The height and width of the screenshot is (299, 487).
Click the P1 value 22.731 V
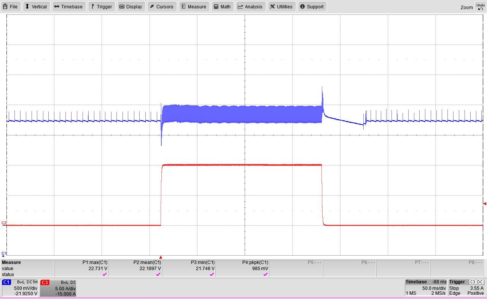(x=98, y=269)
